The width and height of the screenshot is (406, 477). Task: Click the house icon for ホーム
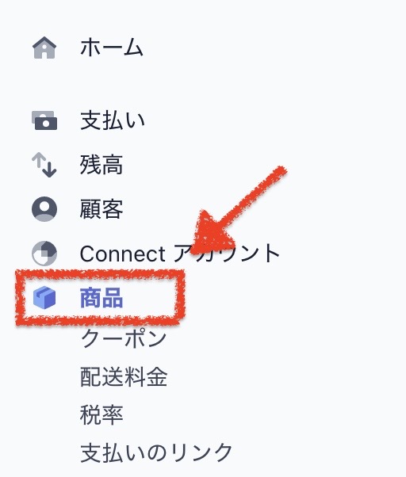[44, 48]
